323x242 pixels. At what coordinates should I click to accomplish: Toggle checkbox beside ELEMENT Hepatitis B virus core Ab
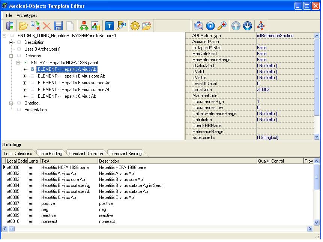coord(33,76)
